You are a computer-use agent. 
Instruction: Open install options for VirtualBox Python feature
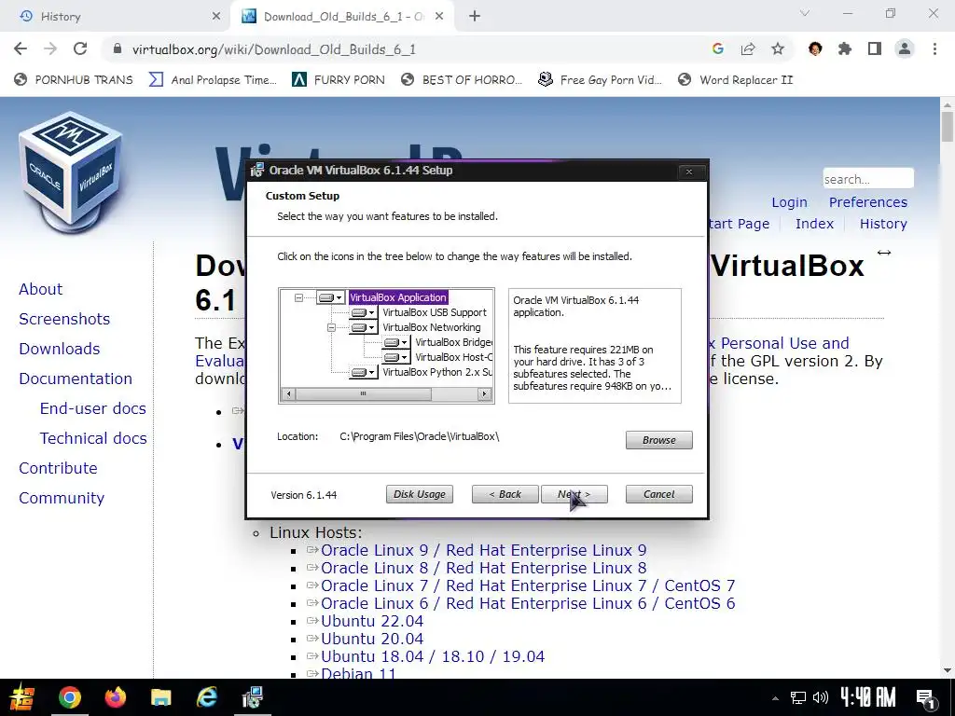pos(363,372)
